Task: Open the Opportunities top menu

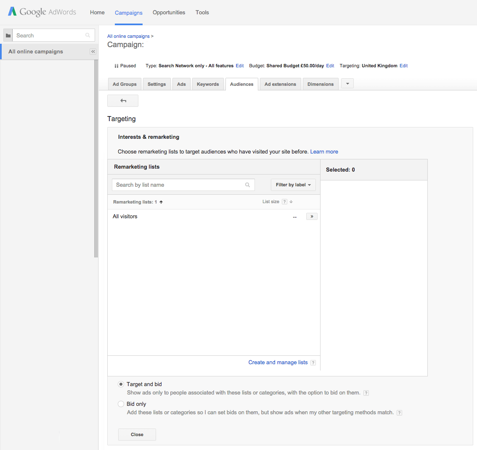Action: pyautogui.click(x=169, y=13)
